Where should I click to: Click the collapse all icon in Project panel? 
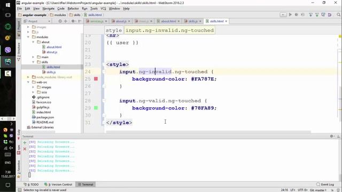(x=66, y=21)
